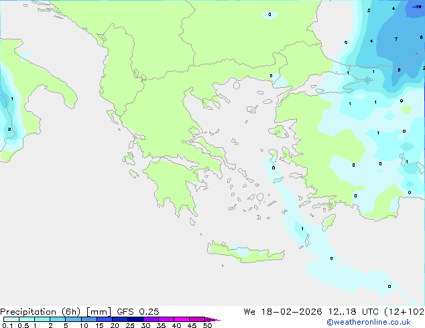This screenshot has width=425, height=328.
Task: Click the 30 mm violet legend swatch
Action: (x=151, y=319)
